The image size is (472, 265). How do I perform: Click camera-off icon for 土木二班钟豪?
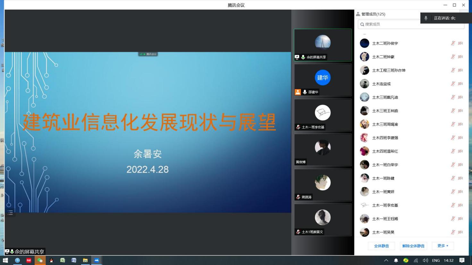pyautogui.click(x=460, y=57)
